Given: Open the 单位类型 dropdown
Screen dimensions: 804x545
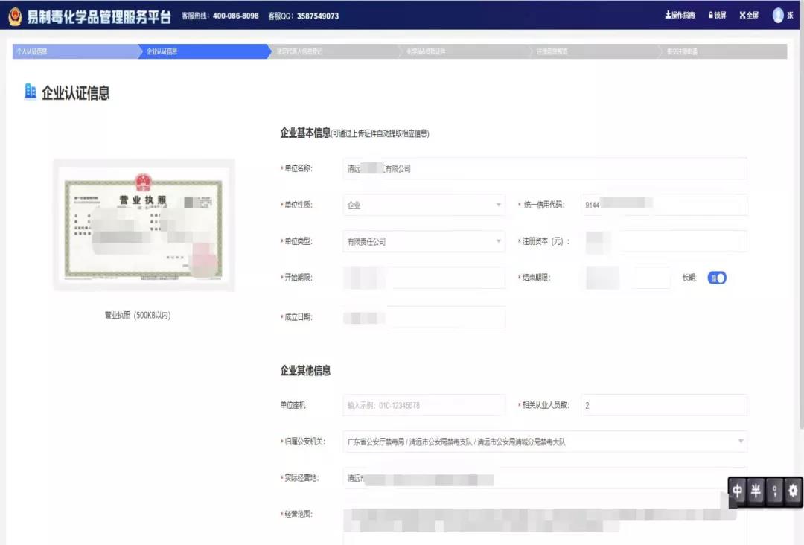Looking at the screenshot, I should point(424,242).
